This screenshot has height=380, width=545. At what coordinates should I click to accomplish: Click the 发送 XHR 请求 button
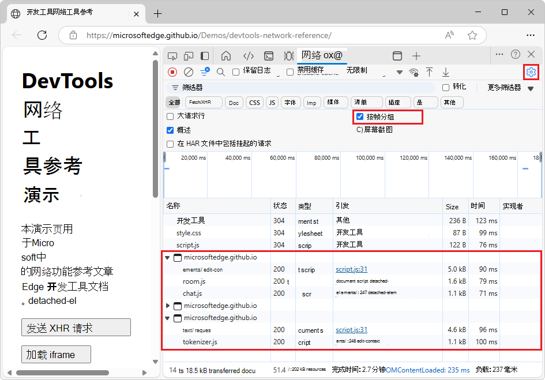coord(76,327)
